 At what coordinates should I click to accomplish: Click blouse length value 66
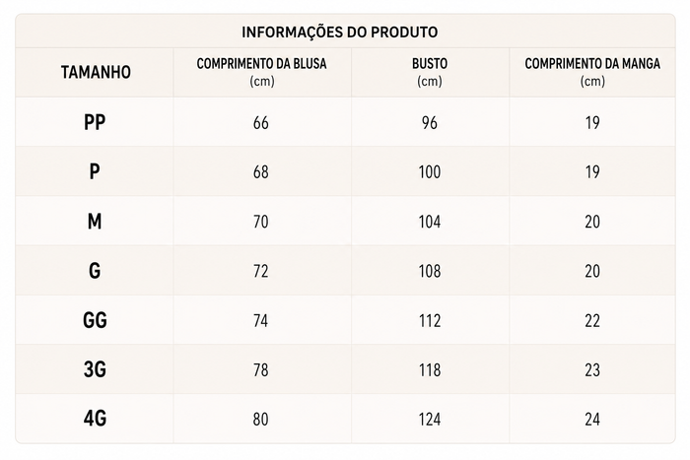point(261,123)
